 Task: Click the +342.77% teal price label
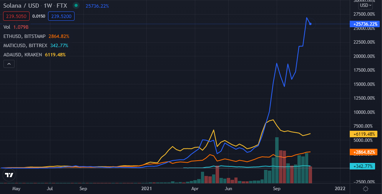click(362, 166)
